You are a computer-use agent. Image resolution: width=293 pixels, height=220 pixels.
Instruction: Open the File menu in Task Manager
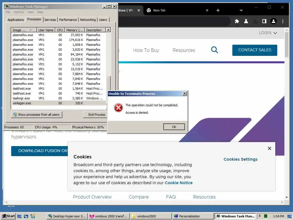8,12
